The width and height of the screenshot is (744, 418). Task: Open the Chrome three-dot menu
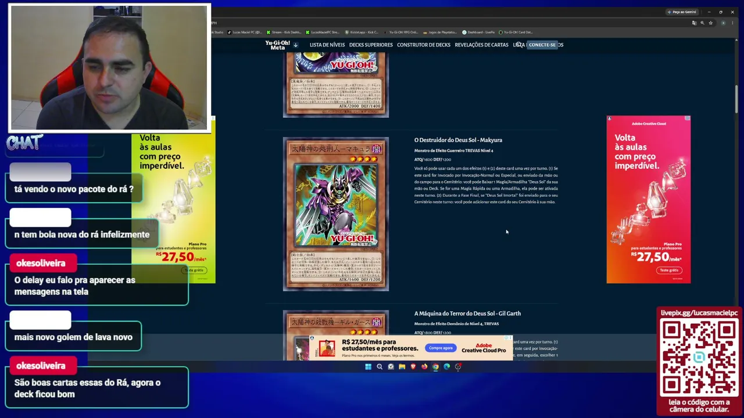click(x=732, y=23)
